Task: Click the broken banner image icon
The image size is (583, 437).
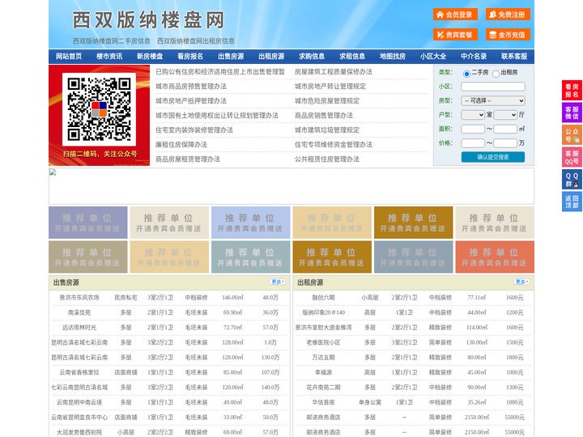Action: pyautogui.click(x=53, y=172)
